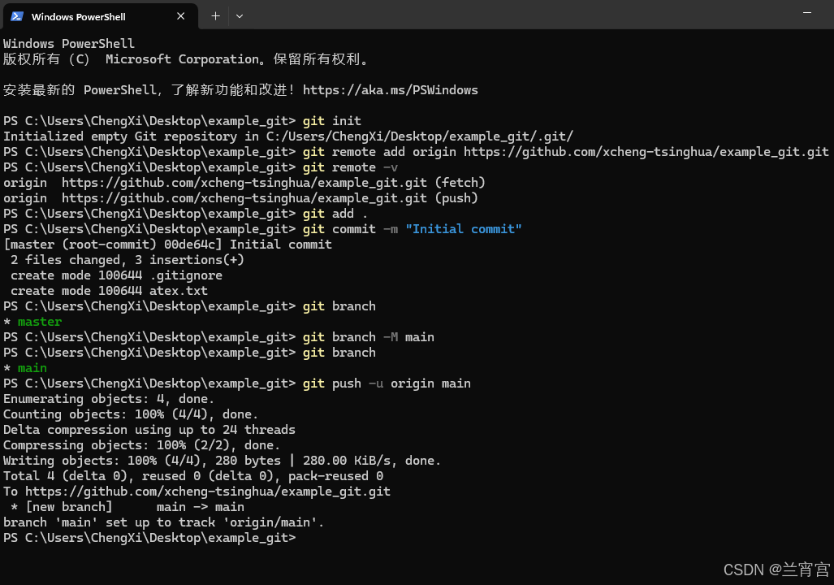
Task: Click 'Writing objects: 100% (4/4), 280 bytes' line
Action: tap(223, 461)
